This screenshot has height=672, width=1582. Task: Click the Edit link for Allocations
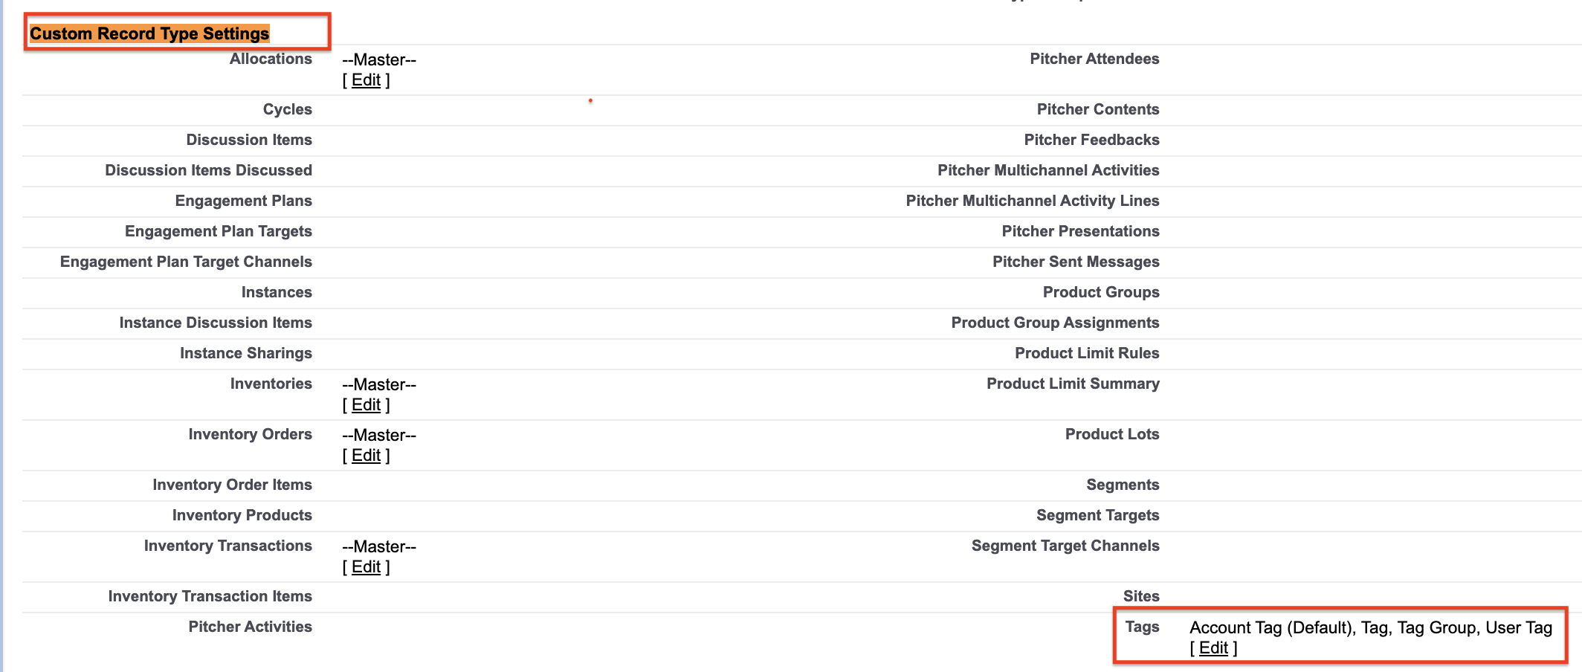pyautogui.click(x=366, y=80)
